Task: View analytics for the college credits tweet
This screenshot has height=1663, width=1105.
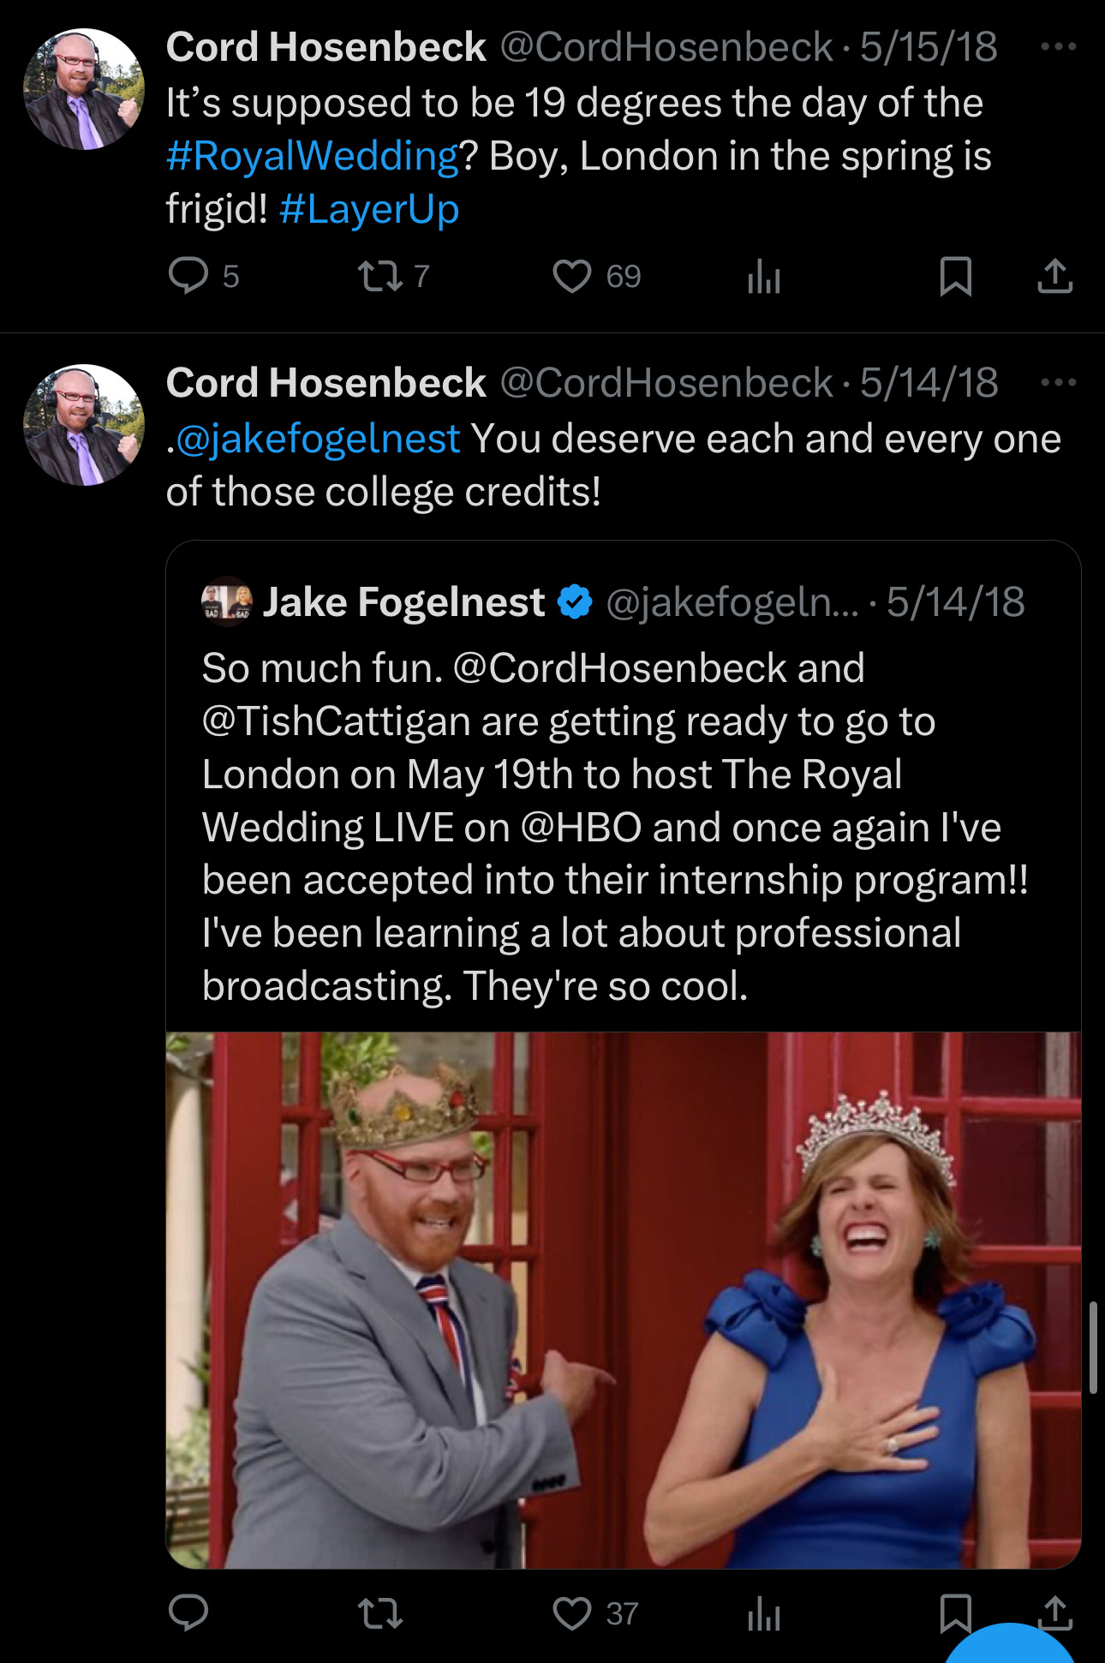Action: pos(763,1615)
